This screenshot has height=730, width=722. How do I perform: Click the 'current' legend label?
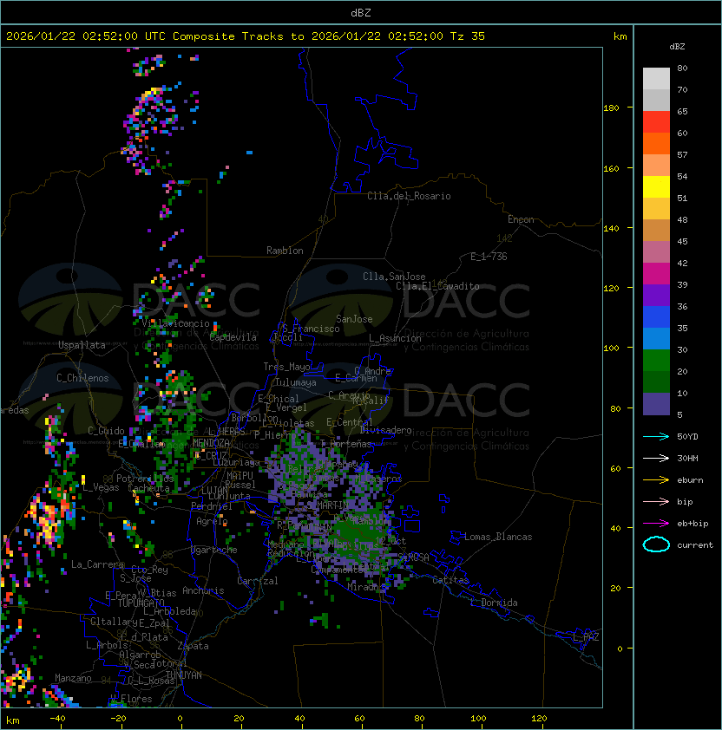(x=695, y=545)
